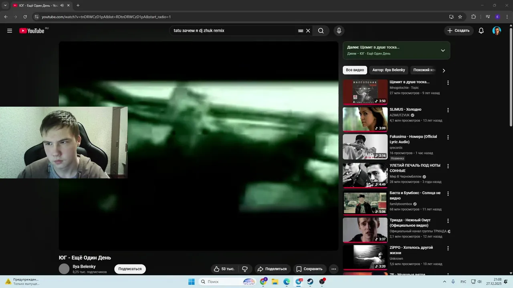Viewport: 513px width, 288px height.
Task: Open the YouTube account avatar menu
Action: tap(497, 31)
